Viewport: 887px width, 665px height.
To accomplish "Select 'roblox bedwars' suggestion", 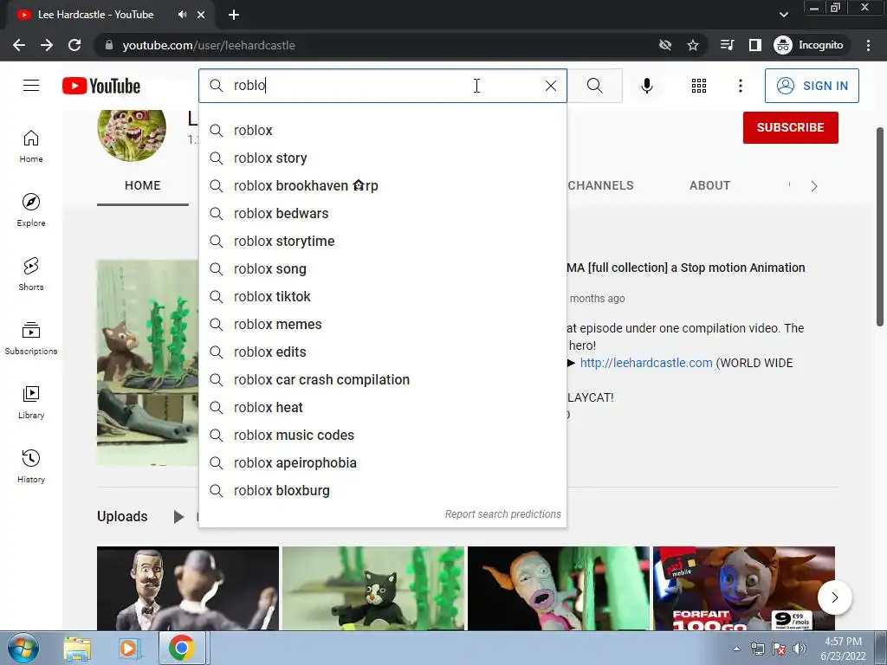I will 382,213.
